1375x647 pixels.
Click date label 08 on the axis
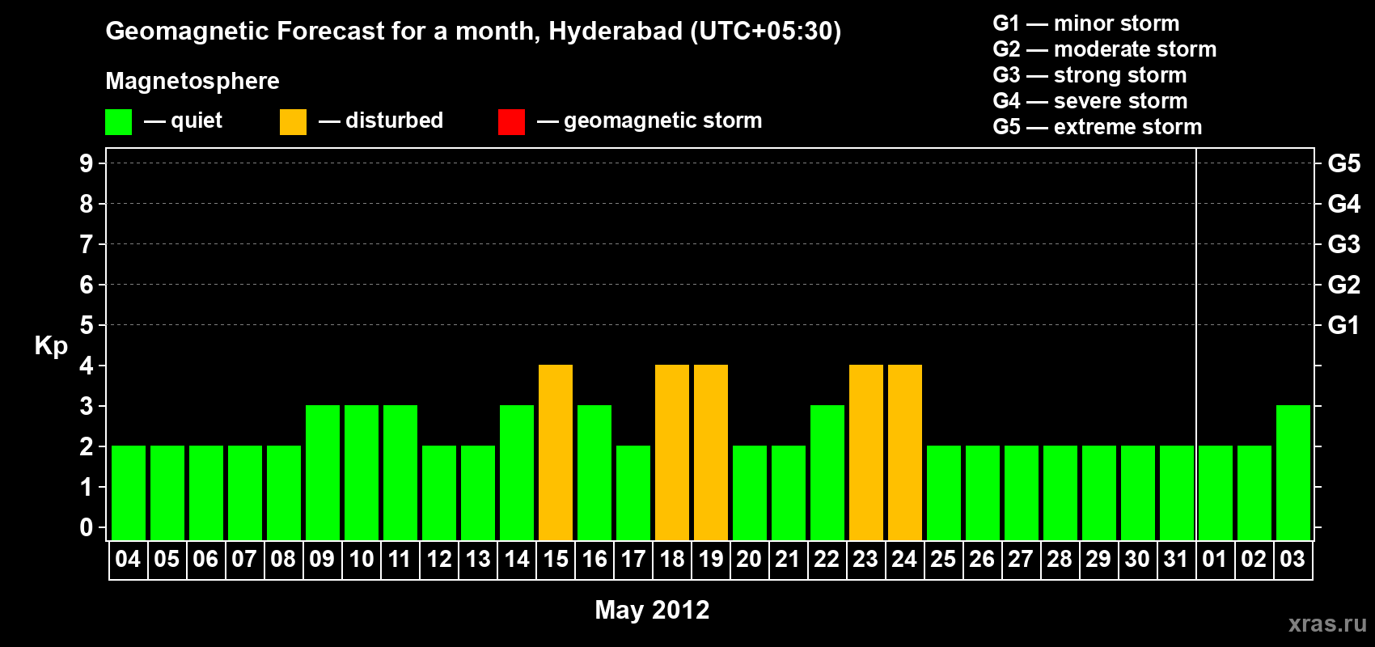tap(283, 559)
